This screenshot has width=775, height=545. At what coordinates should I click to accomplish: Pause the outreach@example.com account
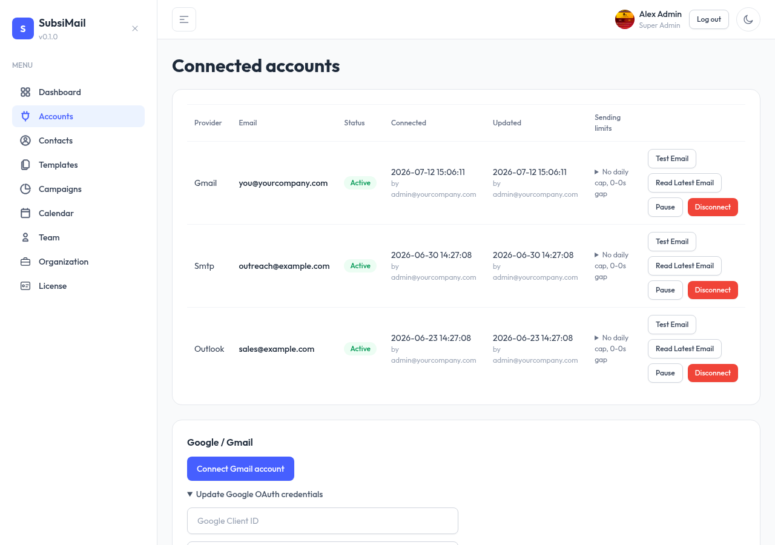click(x=665, y=290)
